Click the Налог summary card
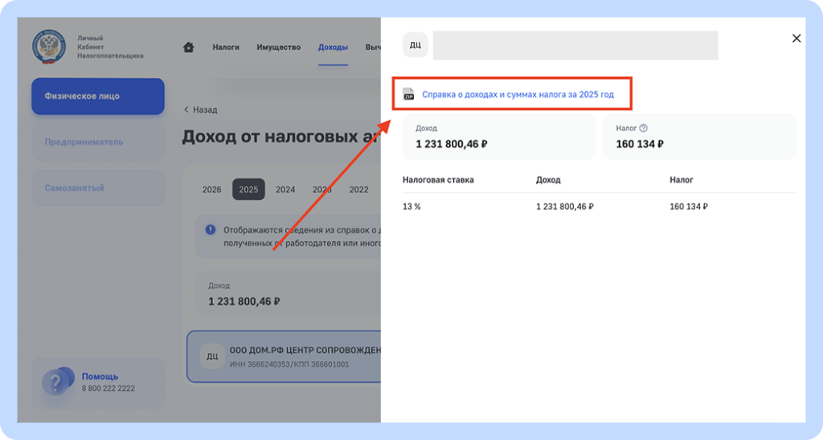Viewport: 823px width, 440px height. point(699,137)
